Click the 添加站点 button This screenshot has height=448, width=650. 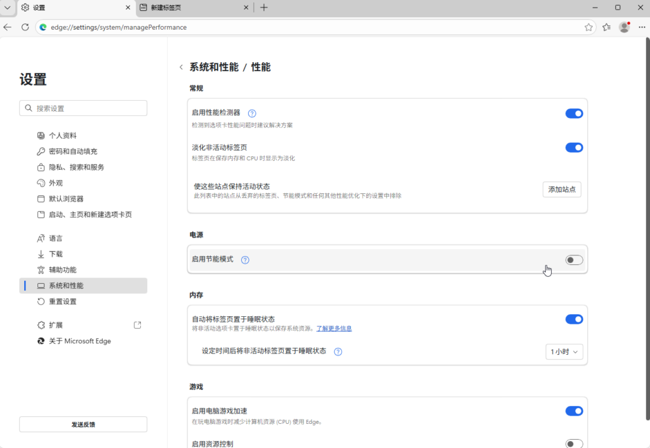point(562,189)
